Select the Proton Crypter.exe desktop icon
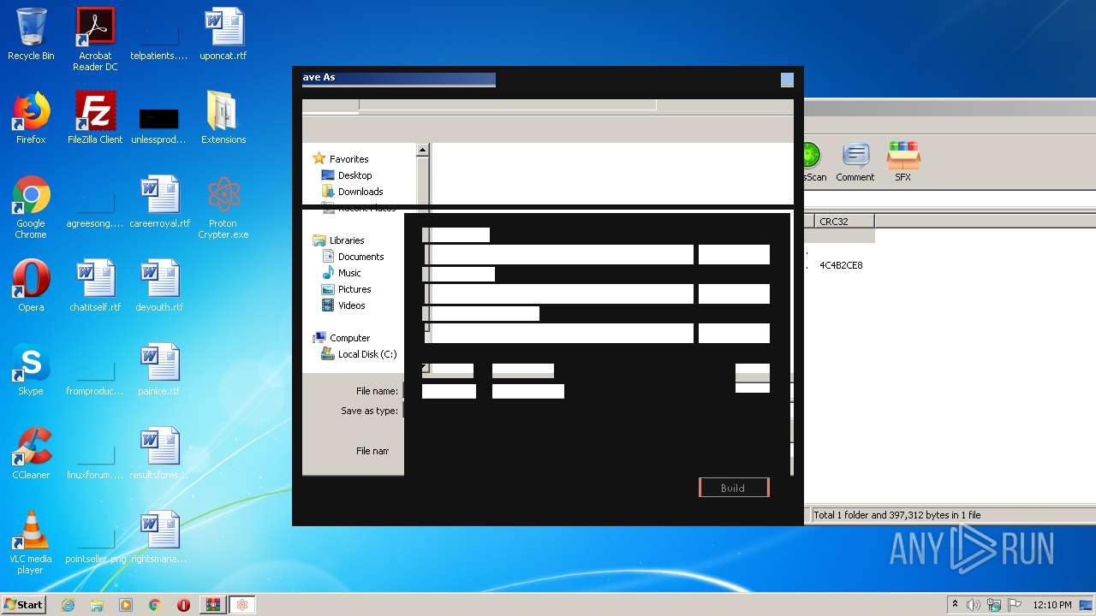 pos(223,207)
